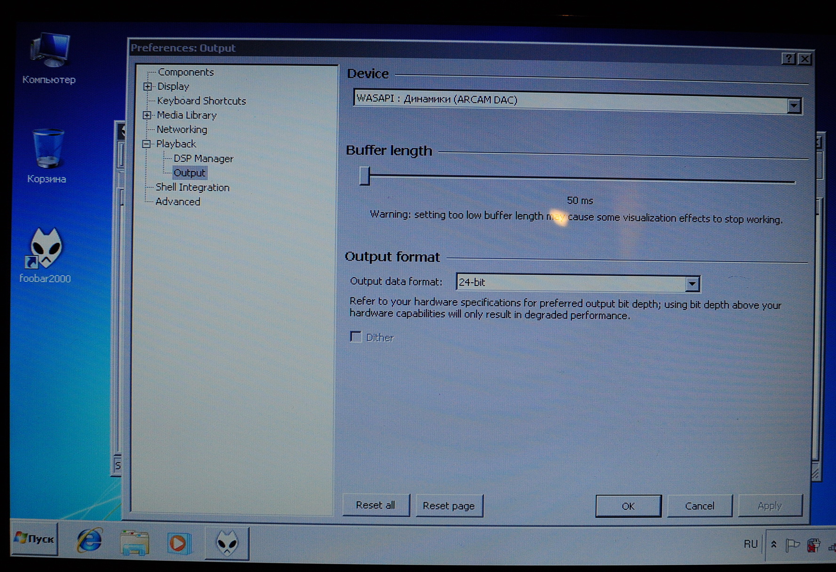
Task: Select Components in preferences tree
Action: pyautogui.click(x=186, y=72)
